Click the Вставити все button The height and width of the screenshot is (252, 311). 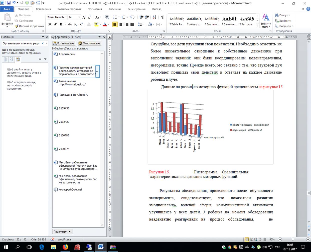pos(63,43)
